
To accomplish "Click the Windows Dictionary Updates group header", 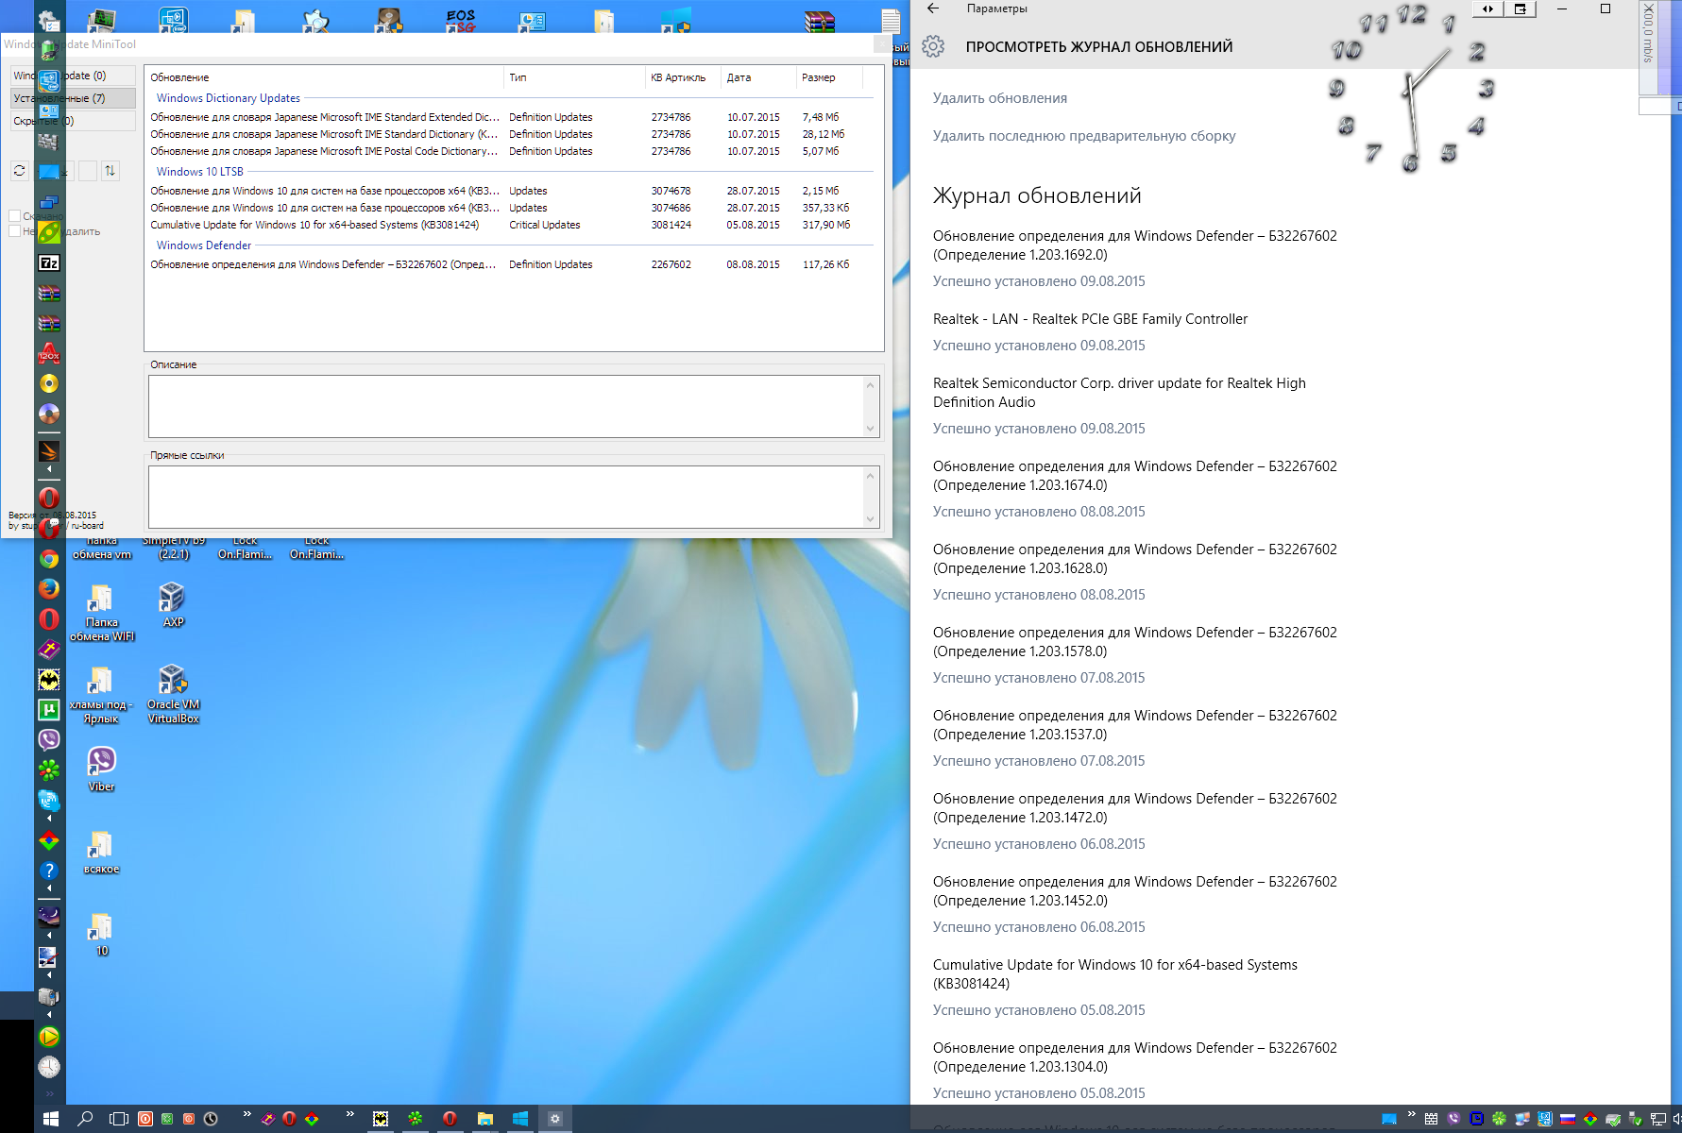I will [x=229, y=98].
